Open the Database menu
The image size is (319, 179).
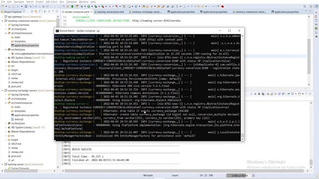click(71, 2)
